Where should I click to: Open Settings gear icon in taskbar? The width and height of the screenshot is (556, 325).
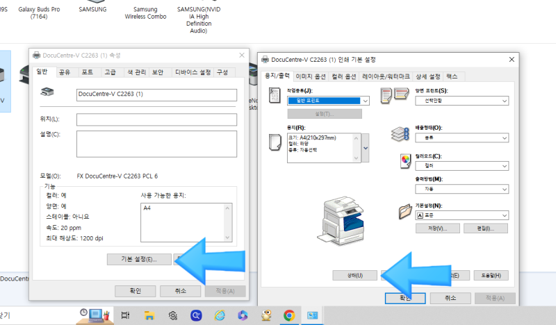[172, 315]
